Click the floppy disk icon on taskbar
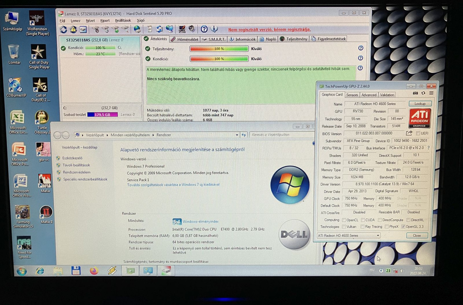This screenshot has height=305, width=463. (76, 271)
